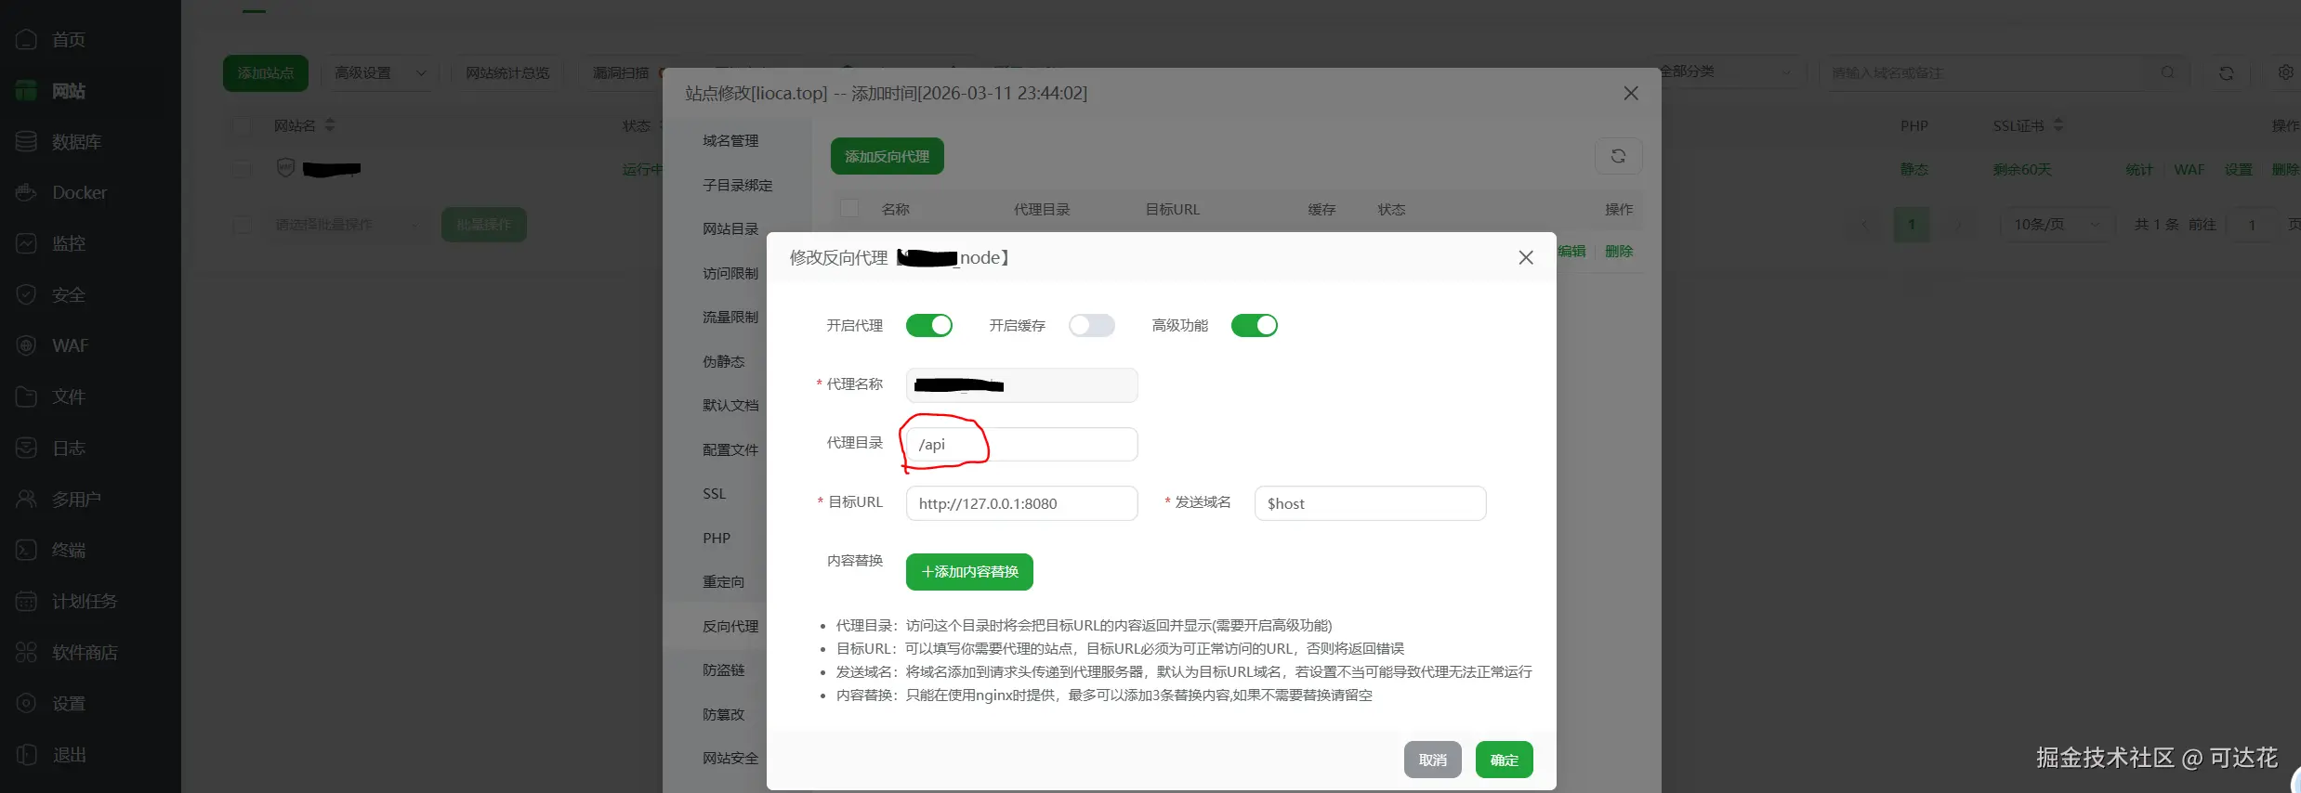Click the Home (首页) sidebar icon

pos(26,40)
